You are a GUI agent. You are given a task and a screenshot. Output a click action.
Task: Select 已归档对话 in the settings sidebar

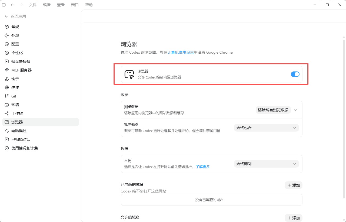point(41,139)
